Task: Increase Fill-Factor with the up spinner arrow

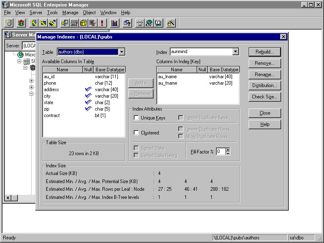Action: click(228, 149)
